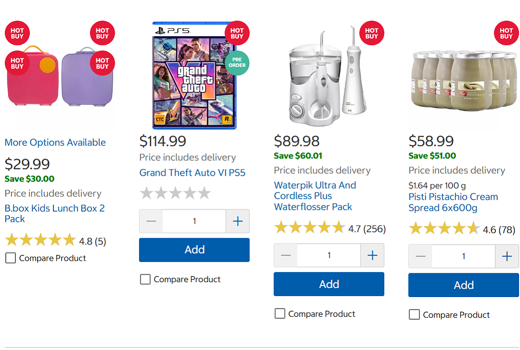
Task: Add Pisti Pistachio Cream Spread to cart
Action: (x=464, y=285)
